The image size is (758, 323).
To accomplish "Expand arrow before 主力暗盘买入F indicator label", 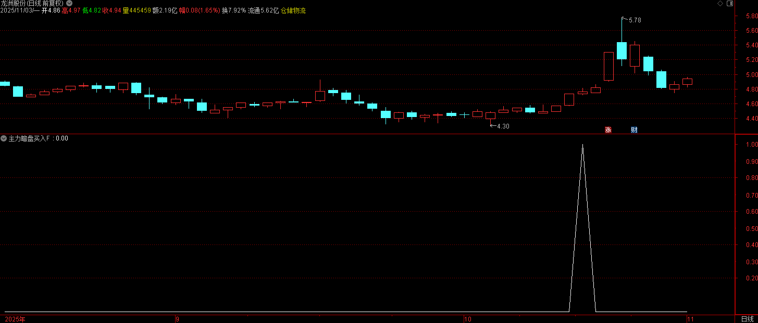I will tap(4, 138).
